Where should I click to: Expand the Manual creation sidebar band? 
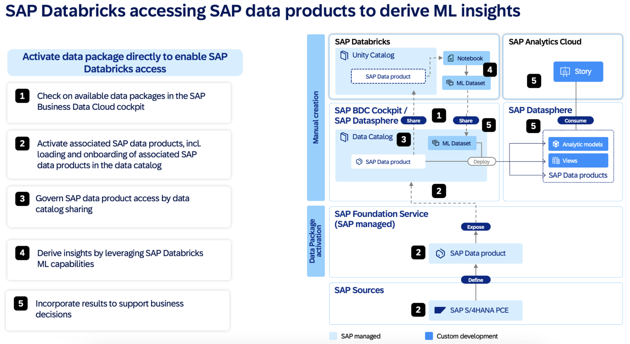tap(316, 117)
